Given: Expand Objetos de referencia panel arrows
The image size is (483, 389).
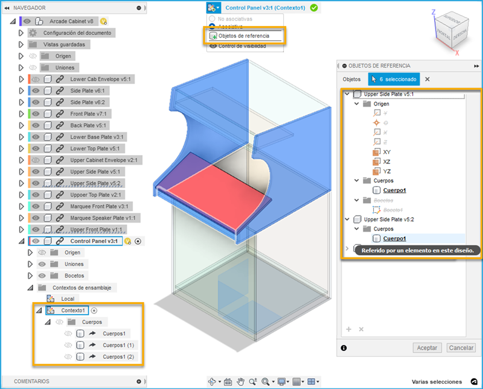Looking at the screenshot, I should pos(476,66).
